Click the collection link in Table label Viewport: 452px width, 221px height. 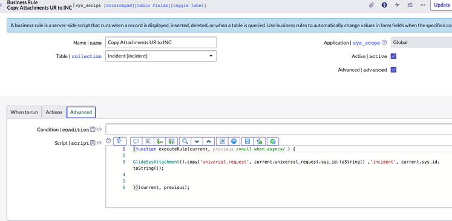point(87,56)
